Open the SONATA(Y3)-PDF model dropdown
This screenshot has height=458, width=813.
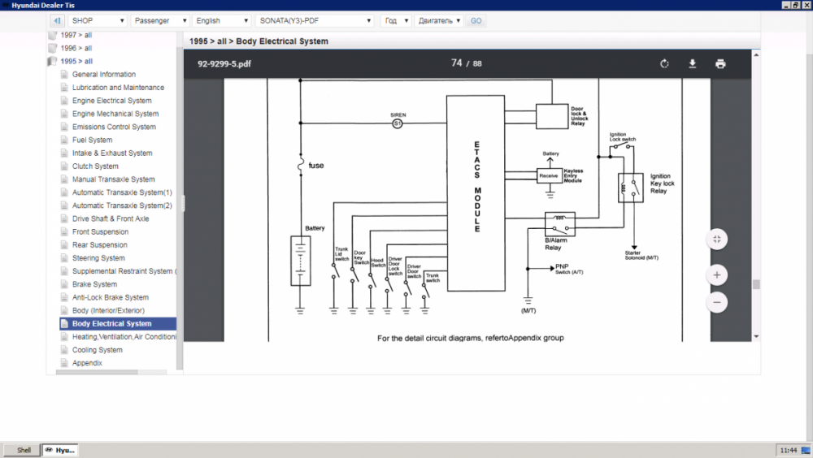pyautogui.click(x=315, y=20)
